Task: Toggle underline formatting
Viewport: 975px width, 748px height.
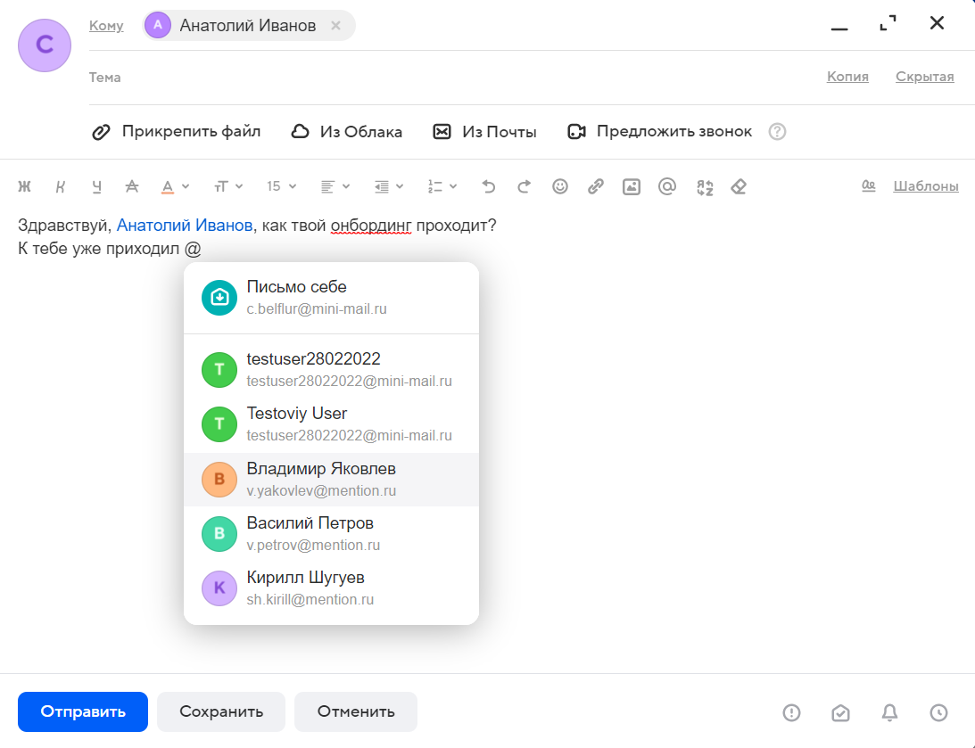Action: pos(95,186)
